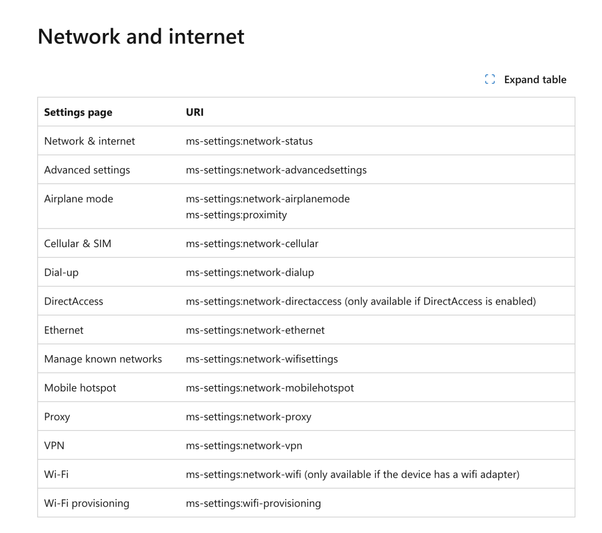This screenshot has height=533, width=602.
Task: Click the Advanced settings row label
Action: pyautogui.click(x=87, y=170)
